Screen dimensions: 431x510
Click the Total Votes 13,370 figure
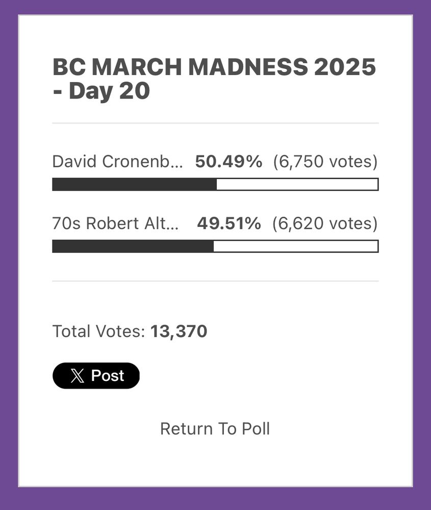point(179,331)
